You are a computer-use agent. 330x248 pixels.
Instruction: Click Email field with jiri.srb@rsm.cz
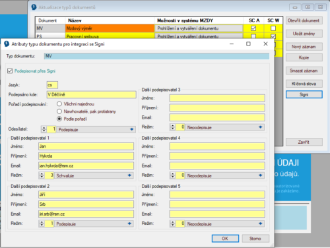coord(86,214)
